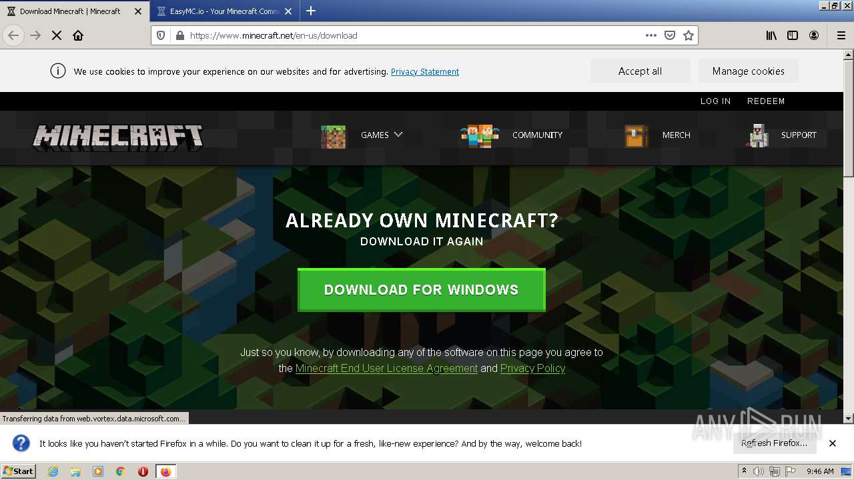Screen dimensions: 854x480
Task: Click the Log In link
Action: tap(715, 101)
